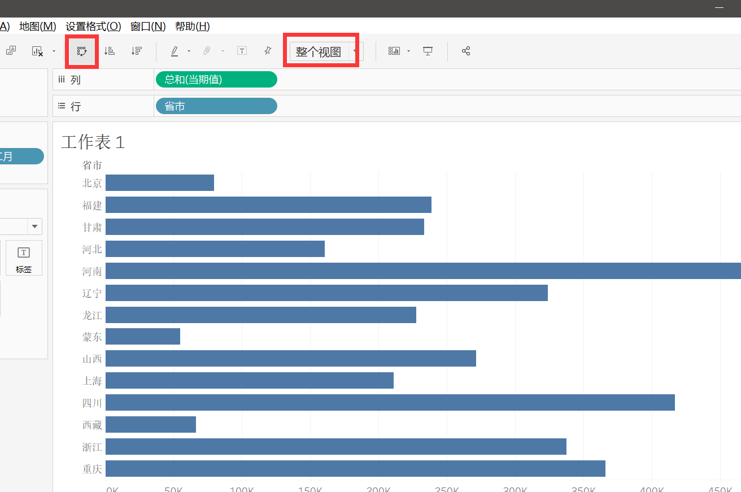Click the fix axes pin icon
The image size is (741, 492).
pos(268,51)
